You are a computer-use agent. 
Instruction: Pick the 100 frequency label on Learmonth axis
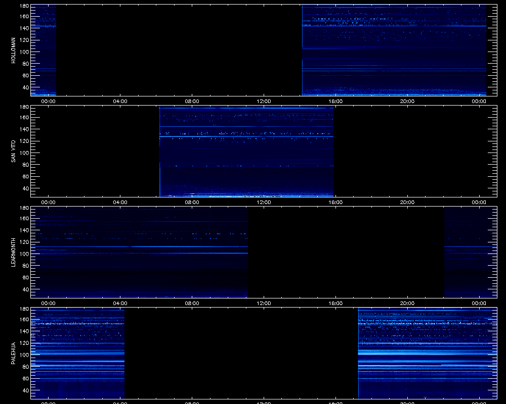click(x=24, y=254)
